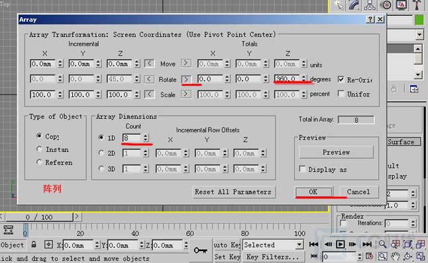Screen dimensions: 428x263
Task: Click the time slider mini curve editor icon
Action: [8, 229]
